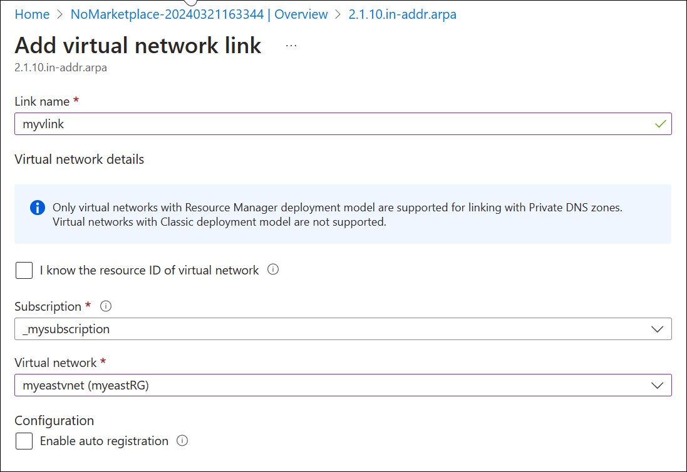The image size is (687, 472).
Task: Click the blue information icon in banner
Action: tap(38, 208)
